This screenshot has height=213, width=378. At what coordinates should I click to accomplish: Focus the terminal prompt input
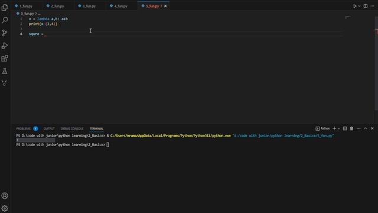click(107, 144)
